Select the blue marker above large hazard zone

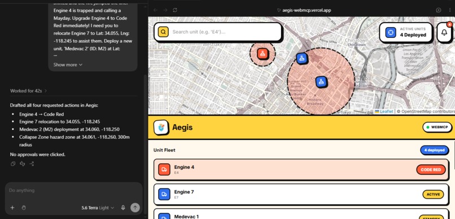point(302,58)
